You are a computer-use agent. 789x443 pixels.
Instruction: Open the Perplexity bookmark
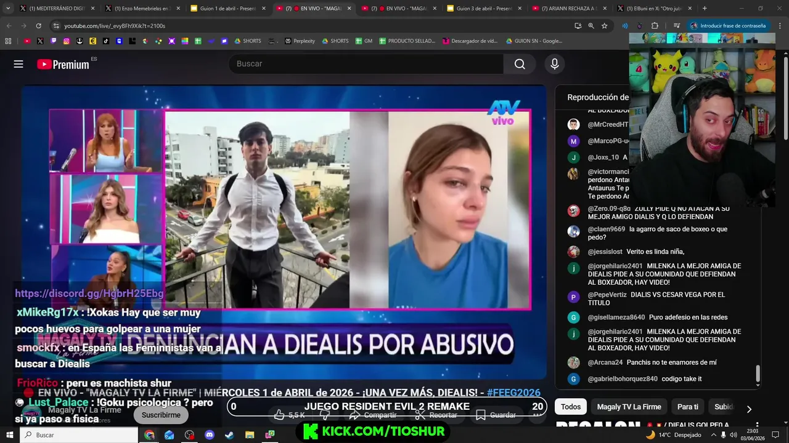(300, 41)
